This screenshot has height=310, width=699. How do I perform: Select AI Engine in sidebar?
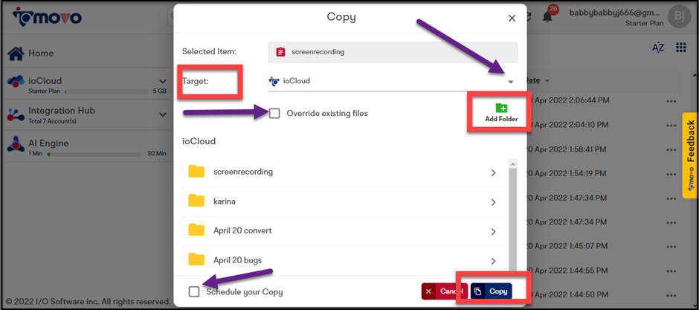[48, 143]
